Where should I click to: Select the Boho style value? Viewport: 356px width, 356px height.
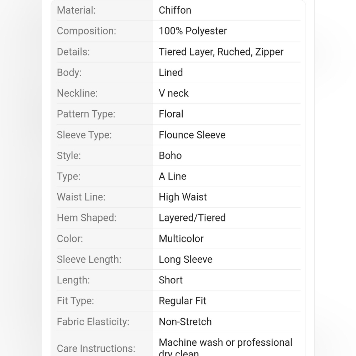[170, 156]
